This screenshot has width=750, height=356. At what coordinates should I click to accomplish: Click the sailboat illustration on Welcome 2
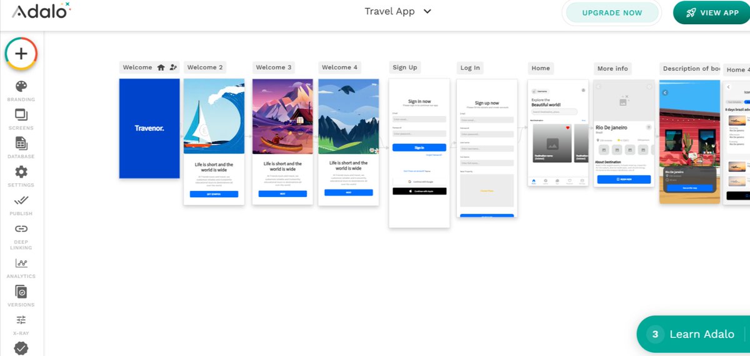(x=214, y=116)
